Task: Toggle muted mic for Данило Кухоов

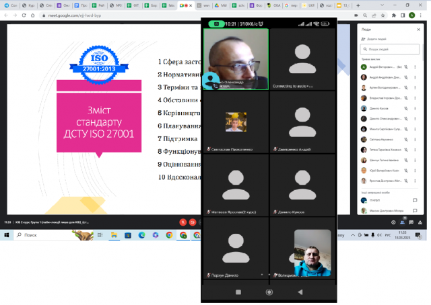Action: [x=406, y=109]
